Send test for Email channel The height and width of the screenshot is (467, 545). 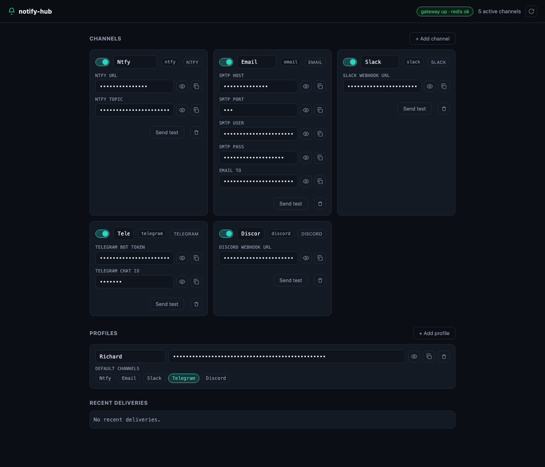click(x=291, y=204)
